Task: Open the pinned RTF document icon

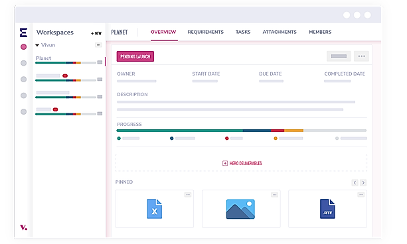Action: 327,209
